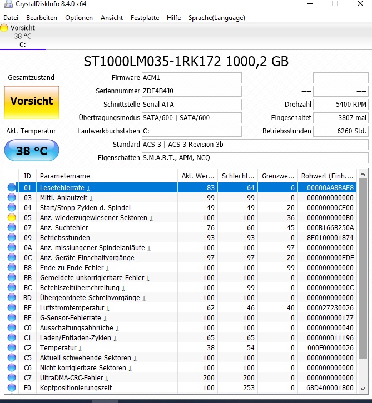Click the status icon for Gemeldete unkorrigierbare Fehler
Screen dimensions: 372x403
(x=12, y=277)
